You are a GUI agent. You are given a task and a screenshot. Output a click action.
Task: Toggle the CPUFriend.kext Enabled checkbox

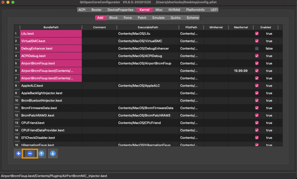tap(257, 123)
